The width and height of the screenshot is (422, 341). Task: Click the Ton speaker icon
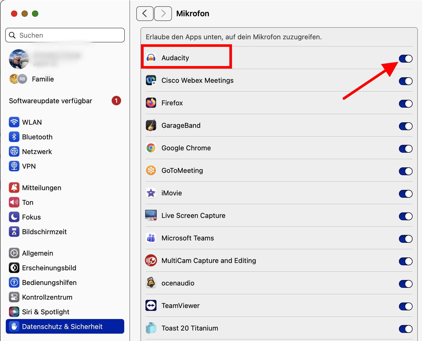click(x=14, y=202)
